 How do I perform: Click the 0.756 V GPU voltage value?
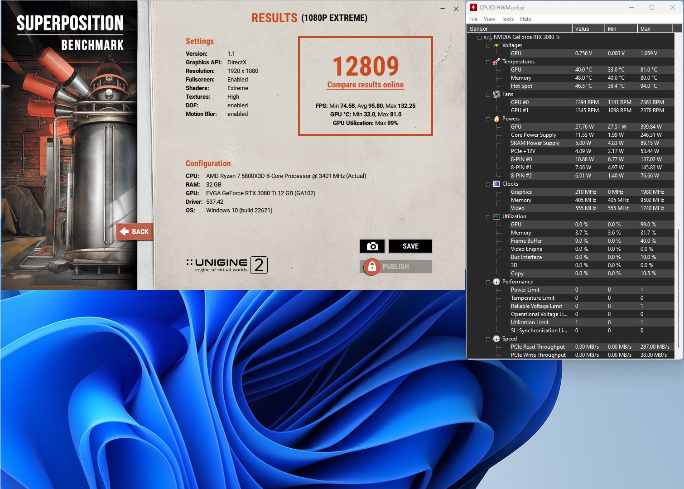pos(583,53)
